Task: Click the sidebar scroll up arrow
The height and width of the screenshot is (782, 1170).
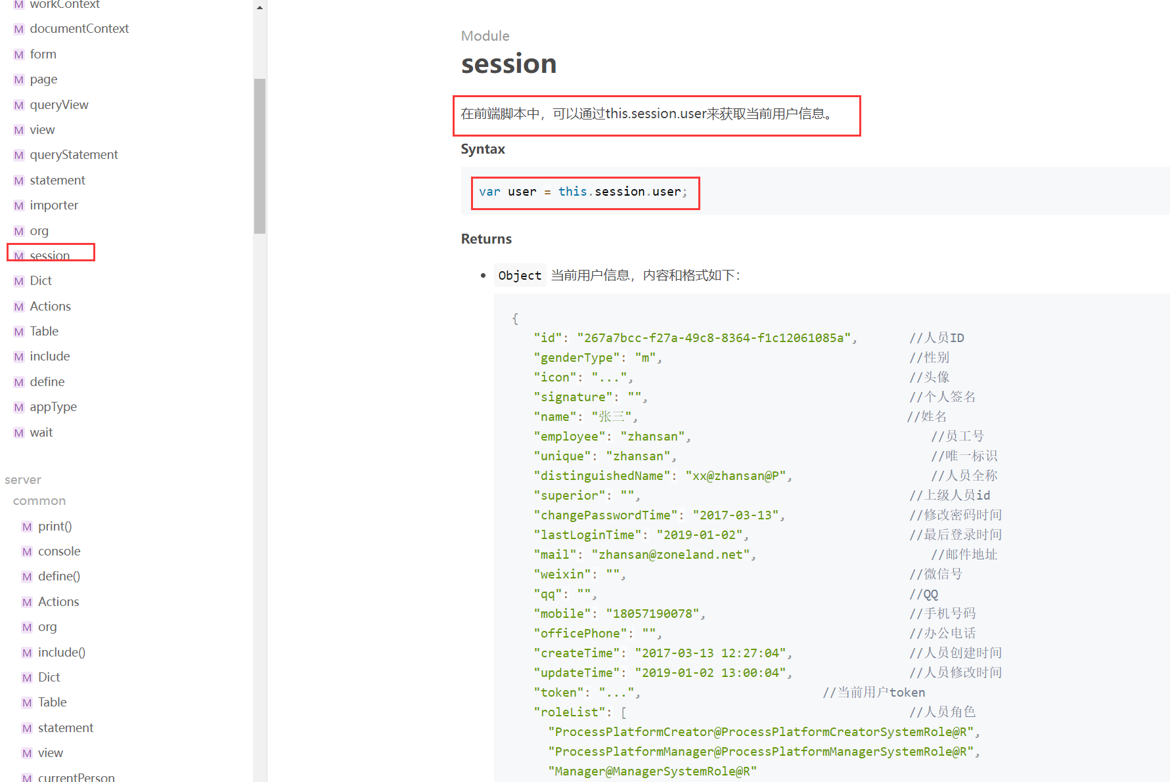Action: pos(260,7)
